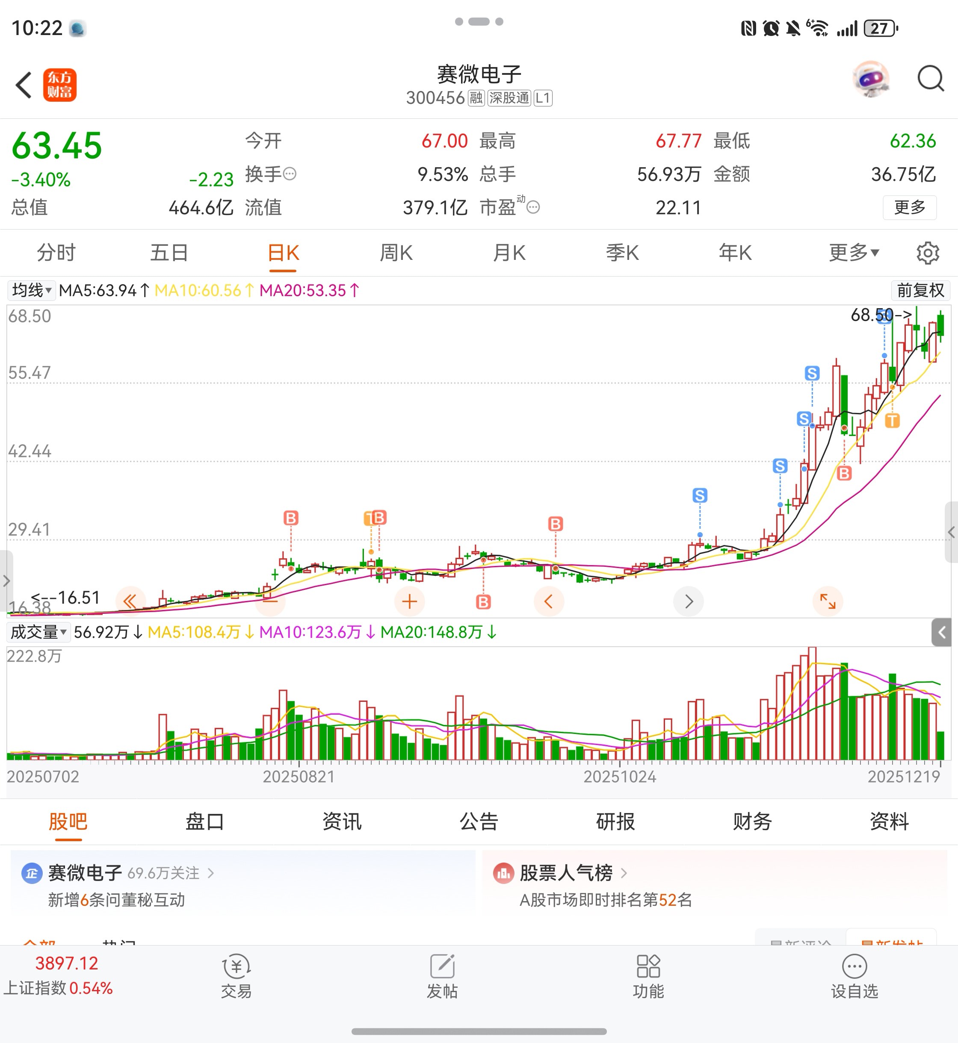Switch to the 盘口 tab
Viewport: 958px width, 1043px height.
pos(204,822)
